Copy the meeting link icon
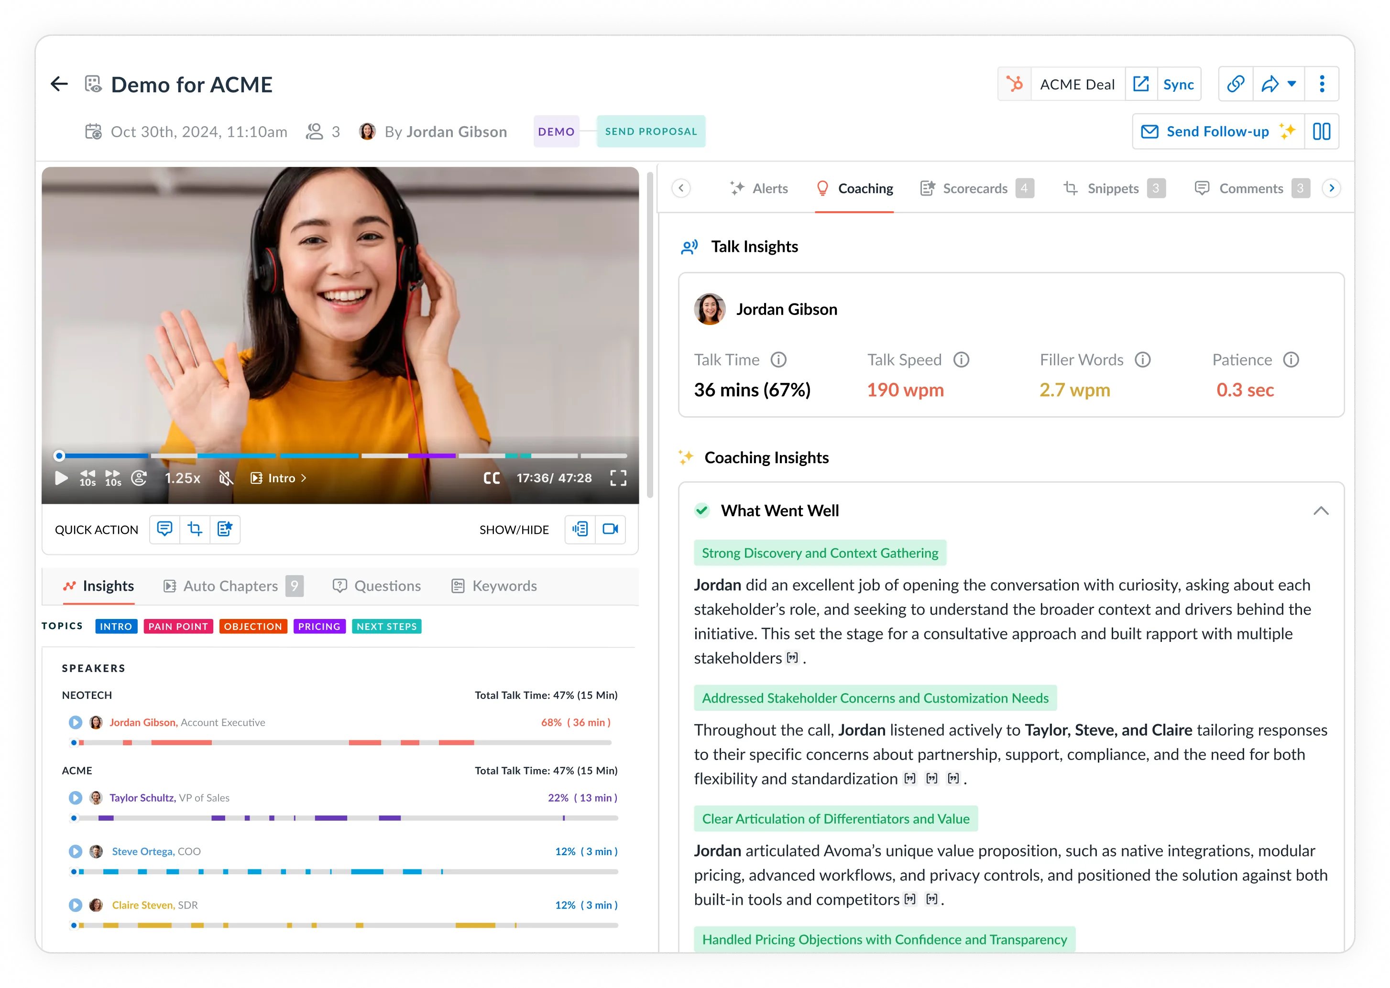 click(1236, 84)
